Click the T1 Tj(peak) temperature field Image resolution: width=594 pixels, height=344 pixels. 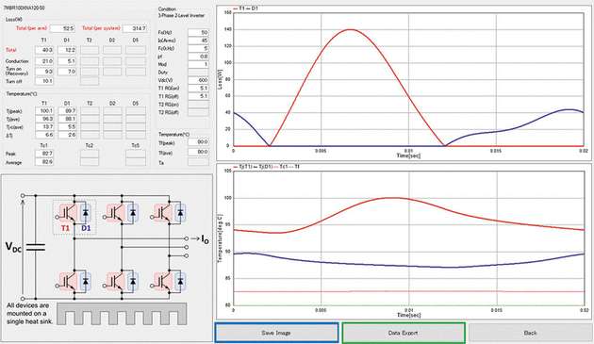(x=44, y=111)
